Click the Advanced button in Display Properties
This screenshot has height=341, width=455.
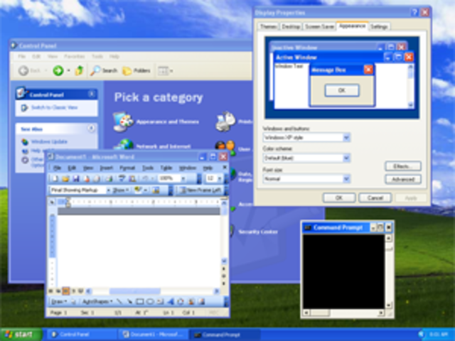tap(403, 179)
